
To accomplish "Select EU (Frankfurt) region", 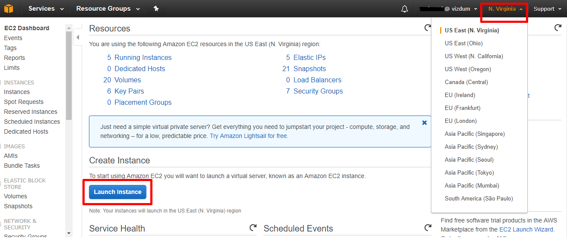I will [x=462, y=108].
